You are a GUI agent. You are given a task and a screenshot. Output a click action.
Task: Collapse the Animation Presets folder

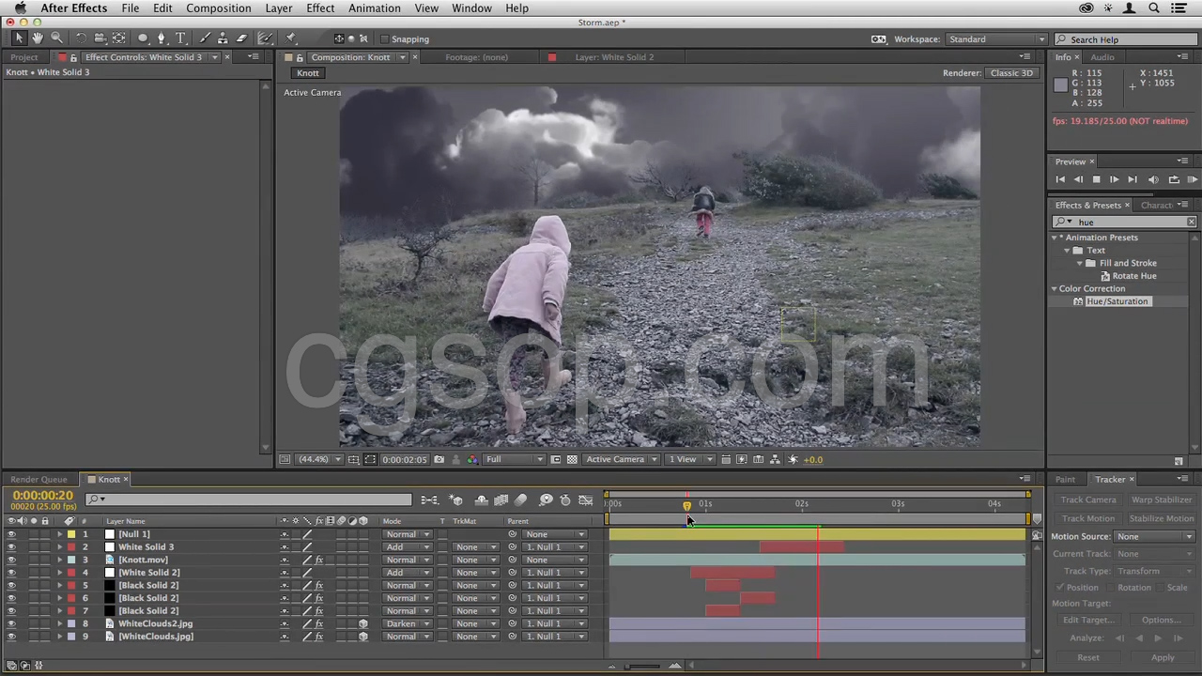[x=1054, y=238]
